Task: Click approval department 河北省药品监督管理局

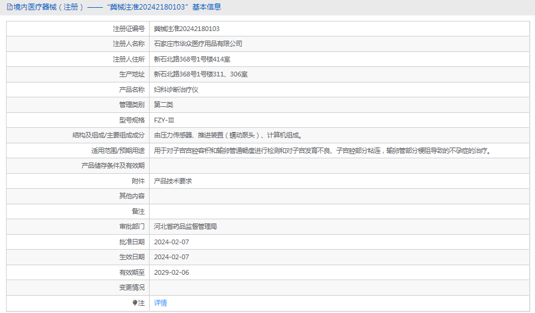Action: (x=185, y=226)
